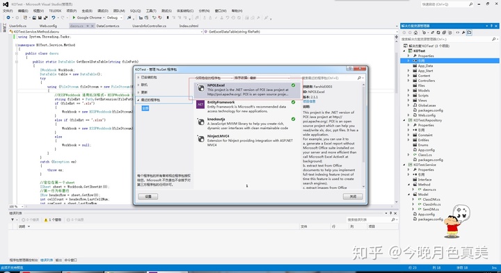Click the Save All toolbar icon
This screenshot has height=273, width=501.
pyautogui.click(x=45, y=18)
